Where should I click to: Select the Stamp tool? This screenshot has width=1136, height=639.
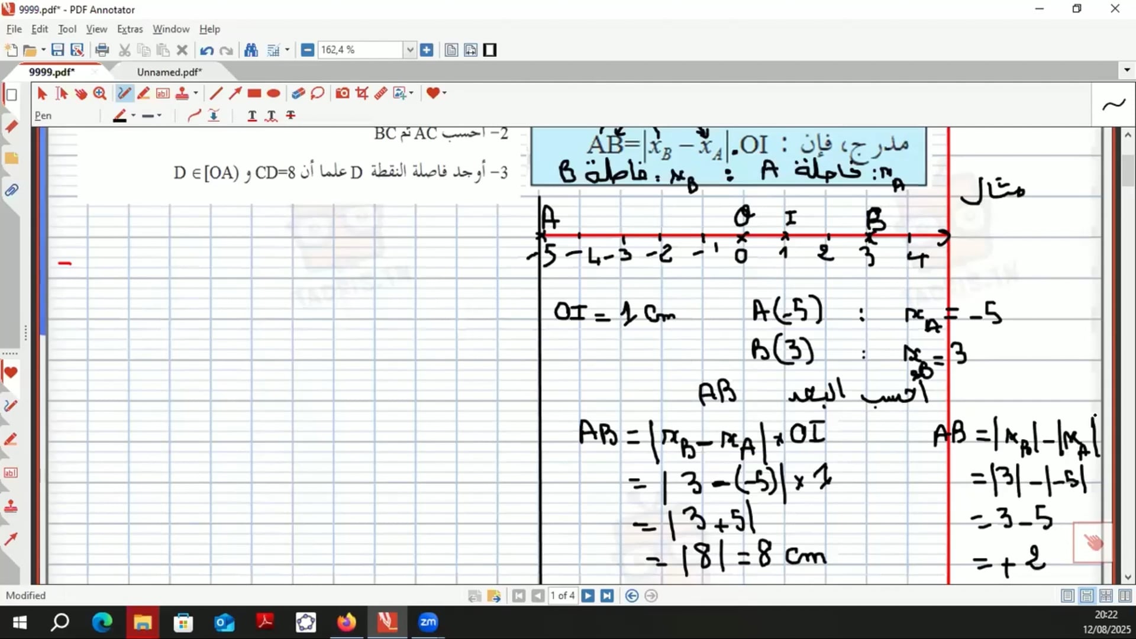coord(182,93)
